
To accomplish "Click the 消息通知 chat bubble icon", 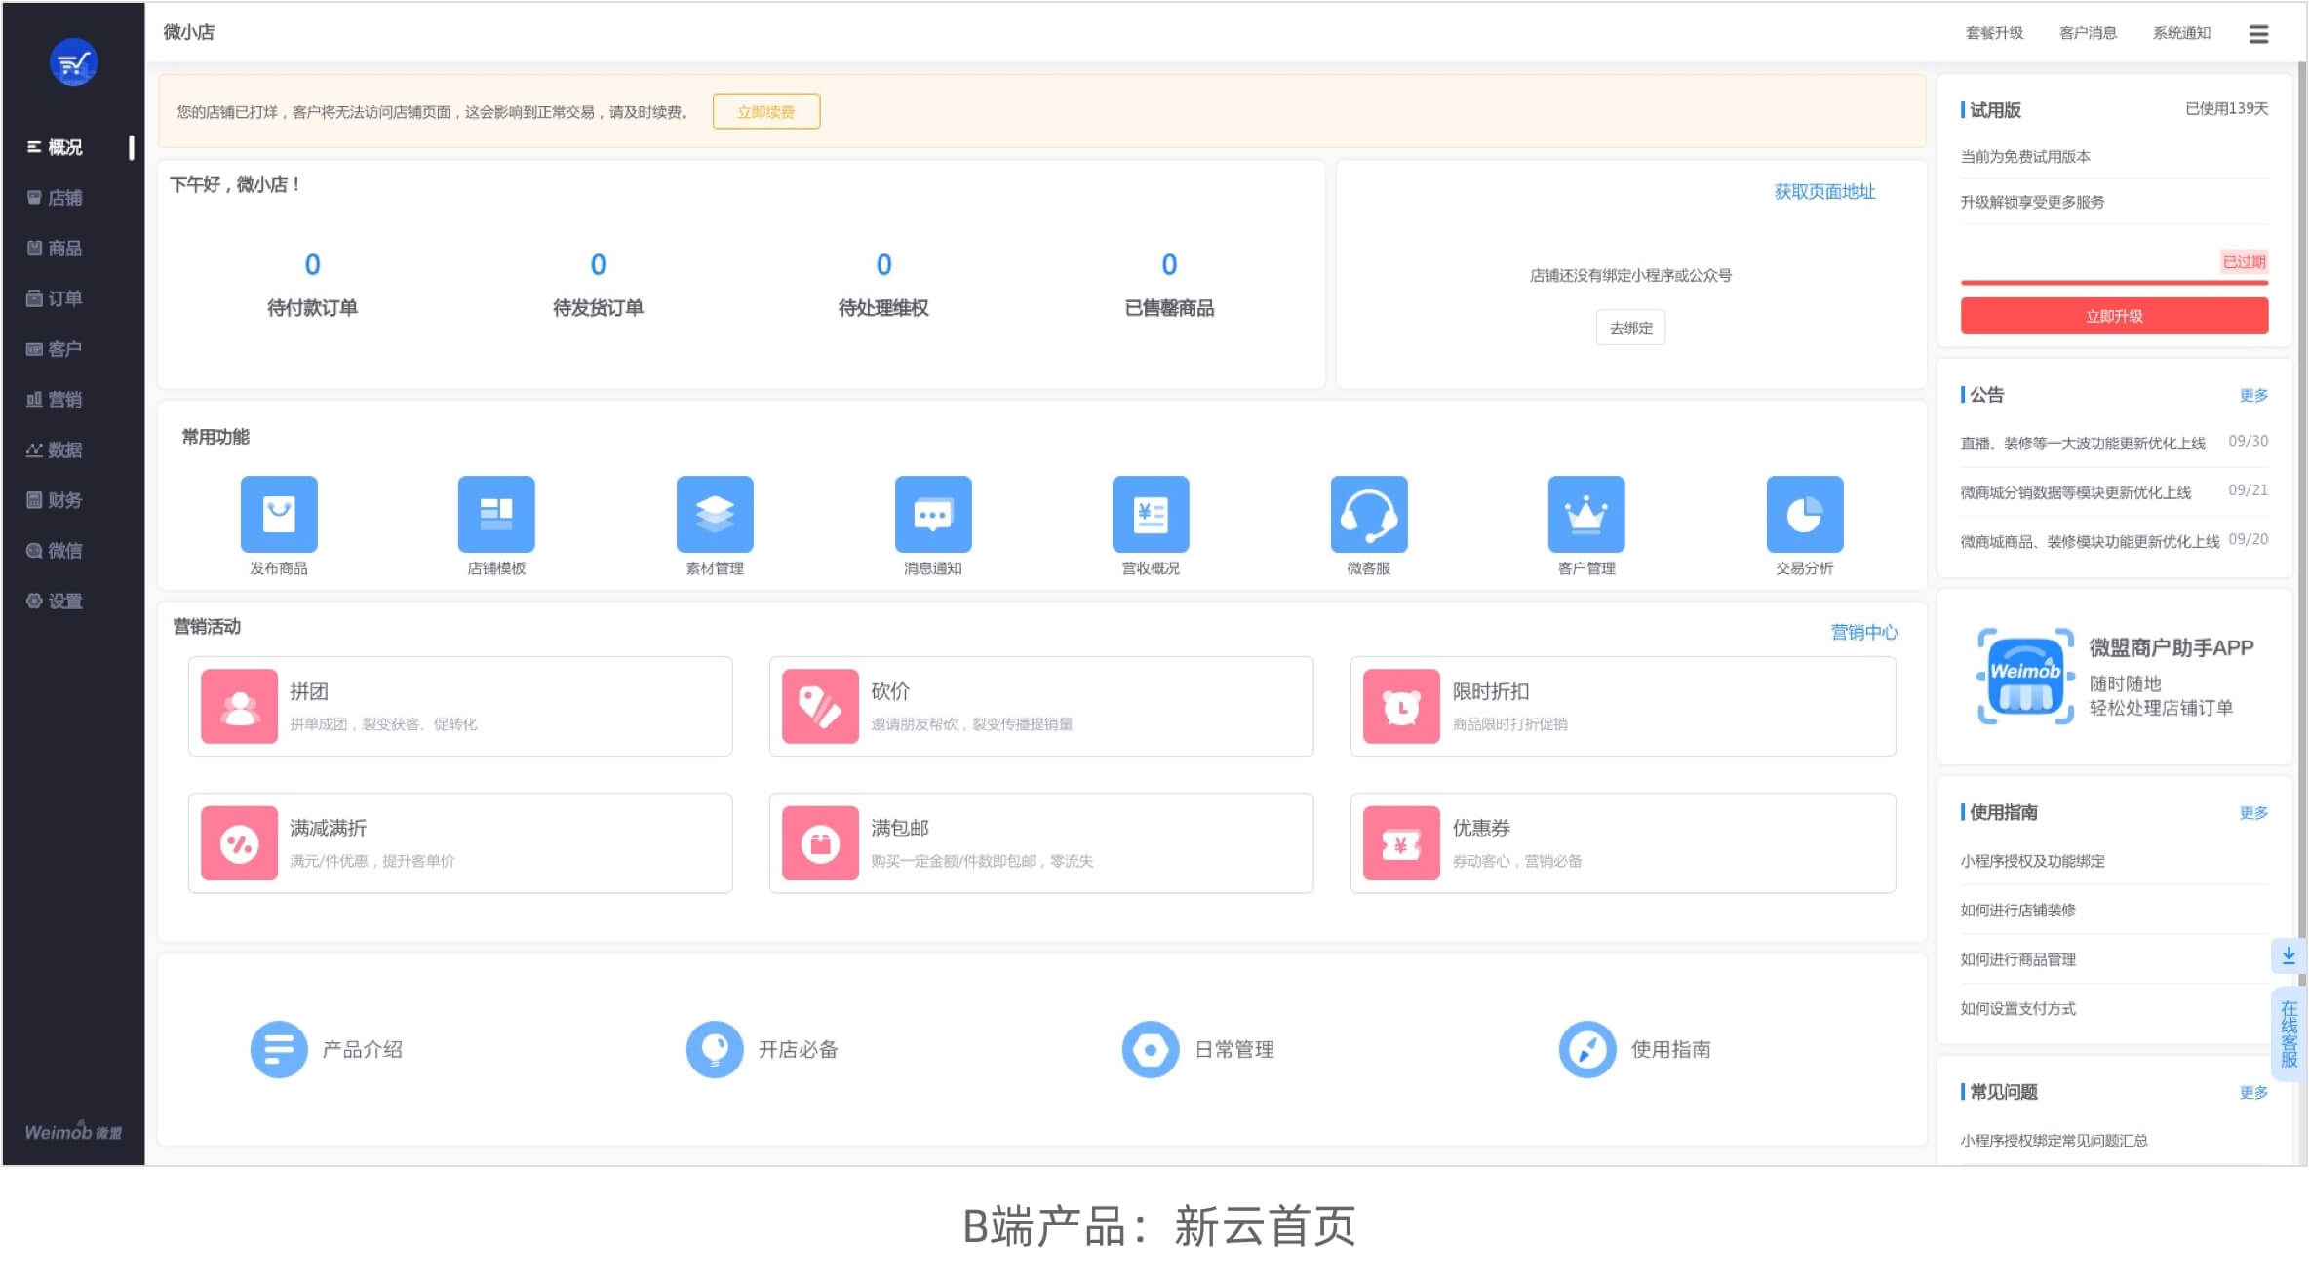I will [x=932, y=514].
